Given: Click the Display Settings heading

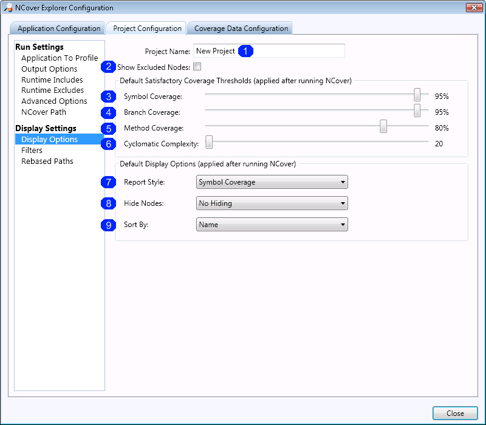Looking at the screenshot, I should [x=46, y=128].
